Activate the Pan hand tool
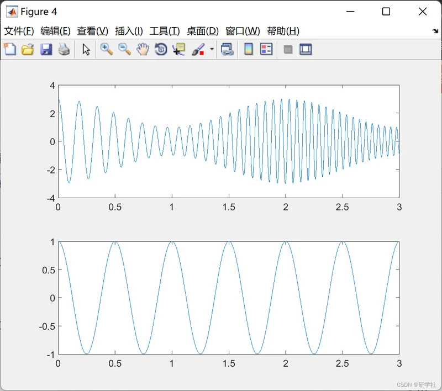The image size is (442, 391). [x=143, y=49]
